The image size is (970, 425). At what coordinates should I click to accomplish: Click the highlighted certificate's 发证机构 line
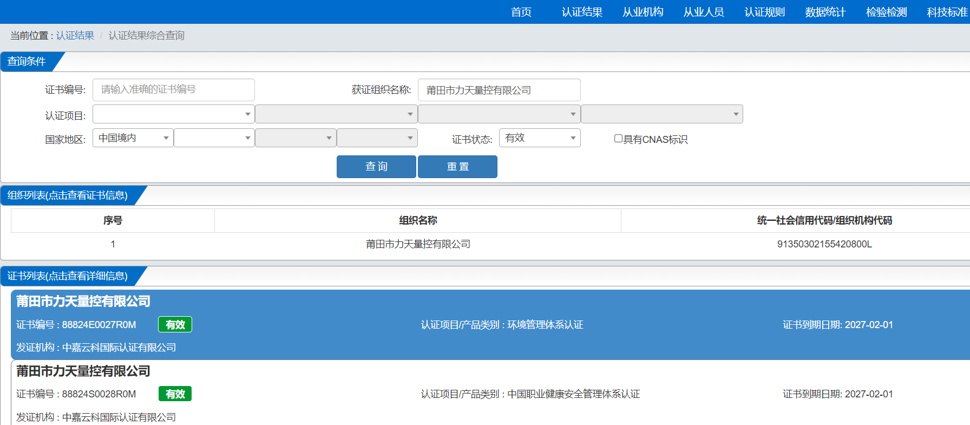[96, 348]
